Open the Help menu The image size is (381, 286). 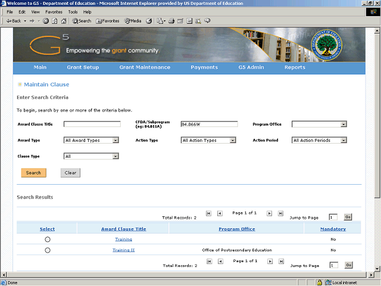pos(88,12)
